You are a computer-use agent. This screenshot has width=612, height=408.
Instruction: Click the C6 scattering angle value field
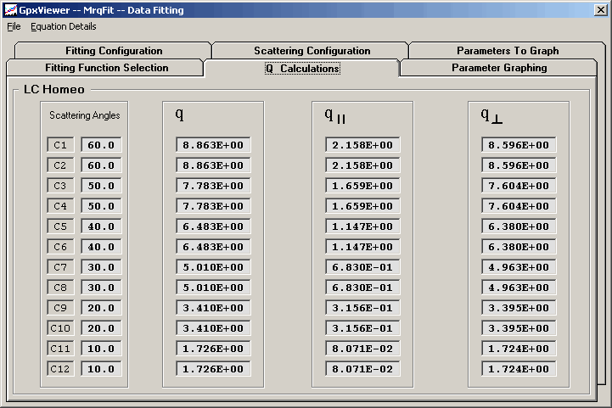point(101,247)
